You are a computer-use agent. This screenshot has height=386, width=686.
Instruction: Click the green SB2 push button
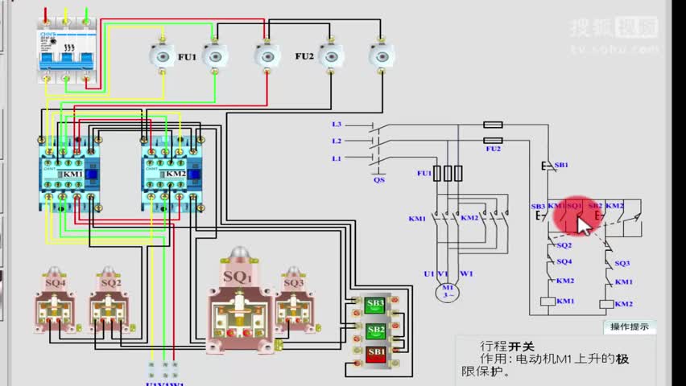[x=375, y=331]
